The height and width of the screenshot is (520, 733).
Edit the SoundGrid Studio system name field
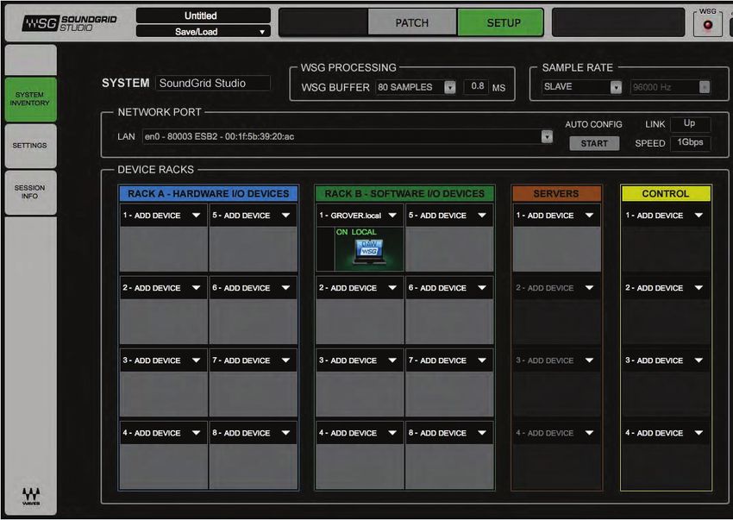[x=213, y=84]
